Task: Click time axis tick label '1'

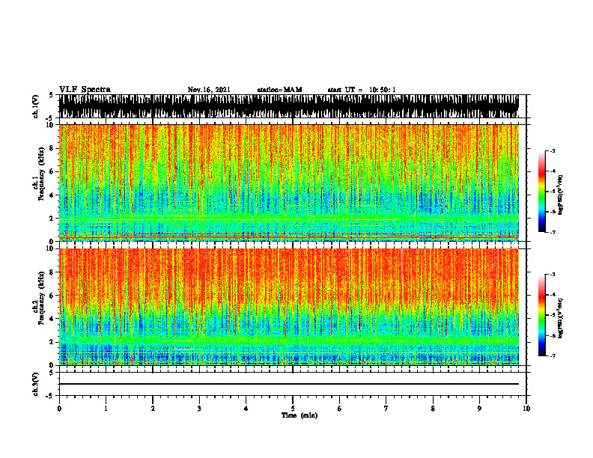Action: click(106, 409)
